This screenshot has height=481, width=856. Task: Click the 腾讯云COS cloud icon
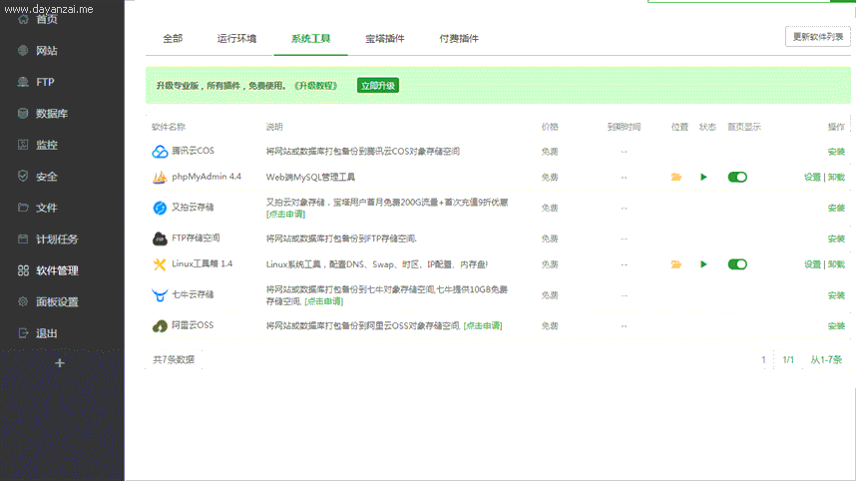point(160,152)
